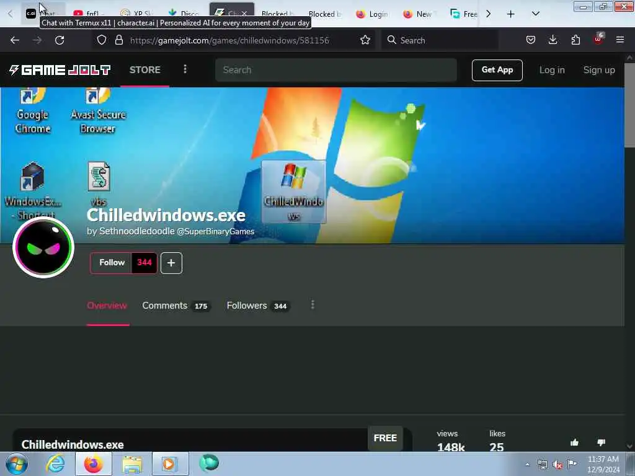Open the Action Center flag icon

[x=572, y=464]
